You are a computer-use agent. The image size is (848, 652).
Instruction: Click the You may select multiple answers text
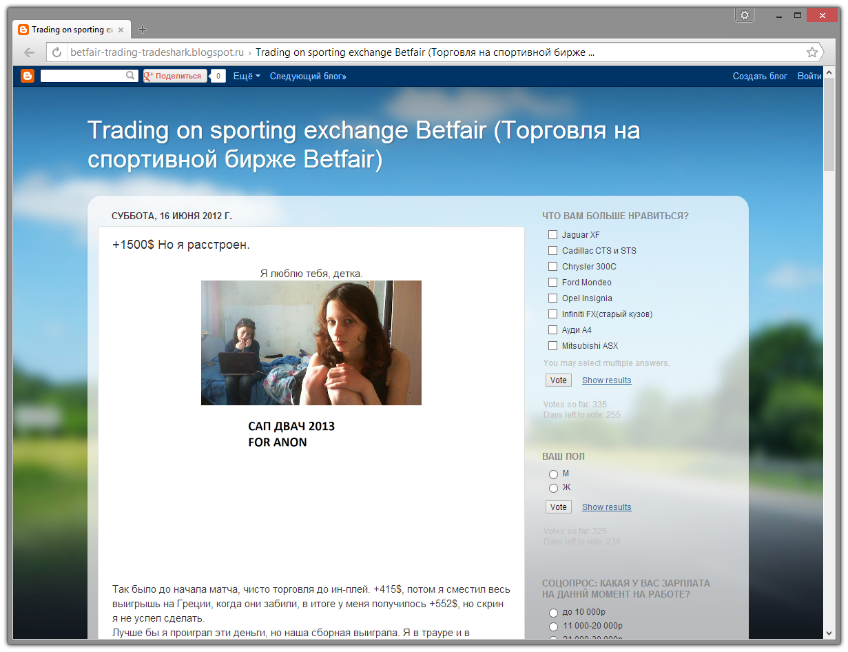click(606, 363)
